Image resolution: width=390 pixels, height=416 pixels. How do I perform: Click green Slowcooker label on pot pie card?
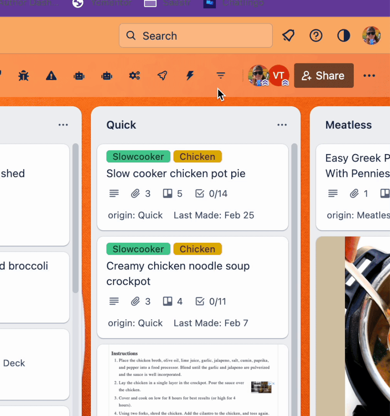pyautogui.click(x=138, y=157)
